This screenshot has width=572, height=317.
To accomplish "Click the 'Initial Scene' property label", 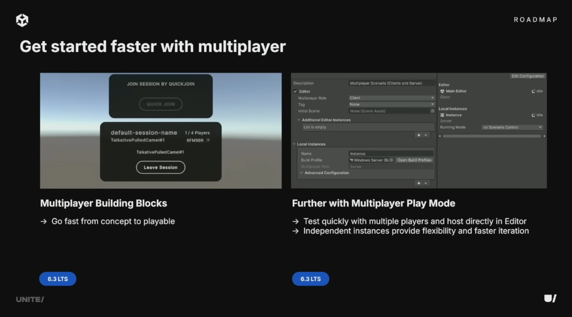I will pyautogui.click(x=309, y=111).
